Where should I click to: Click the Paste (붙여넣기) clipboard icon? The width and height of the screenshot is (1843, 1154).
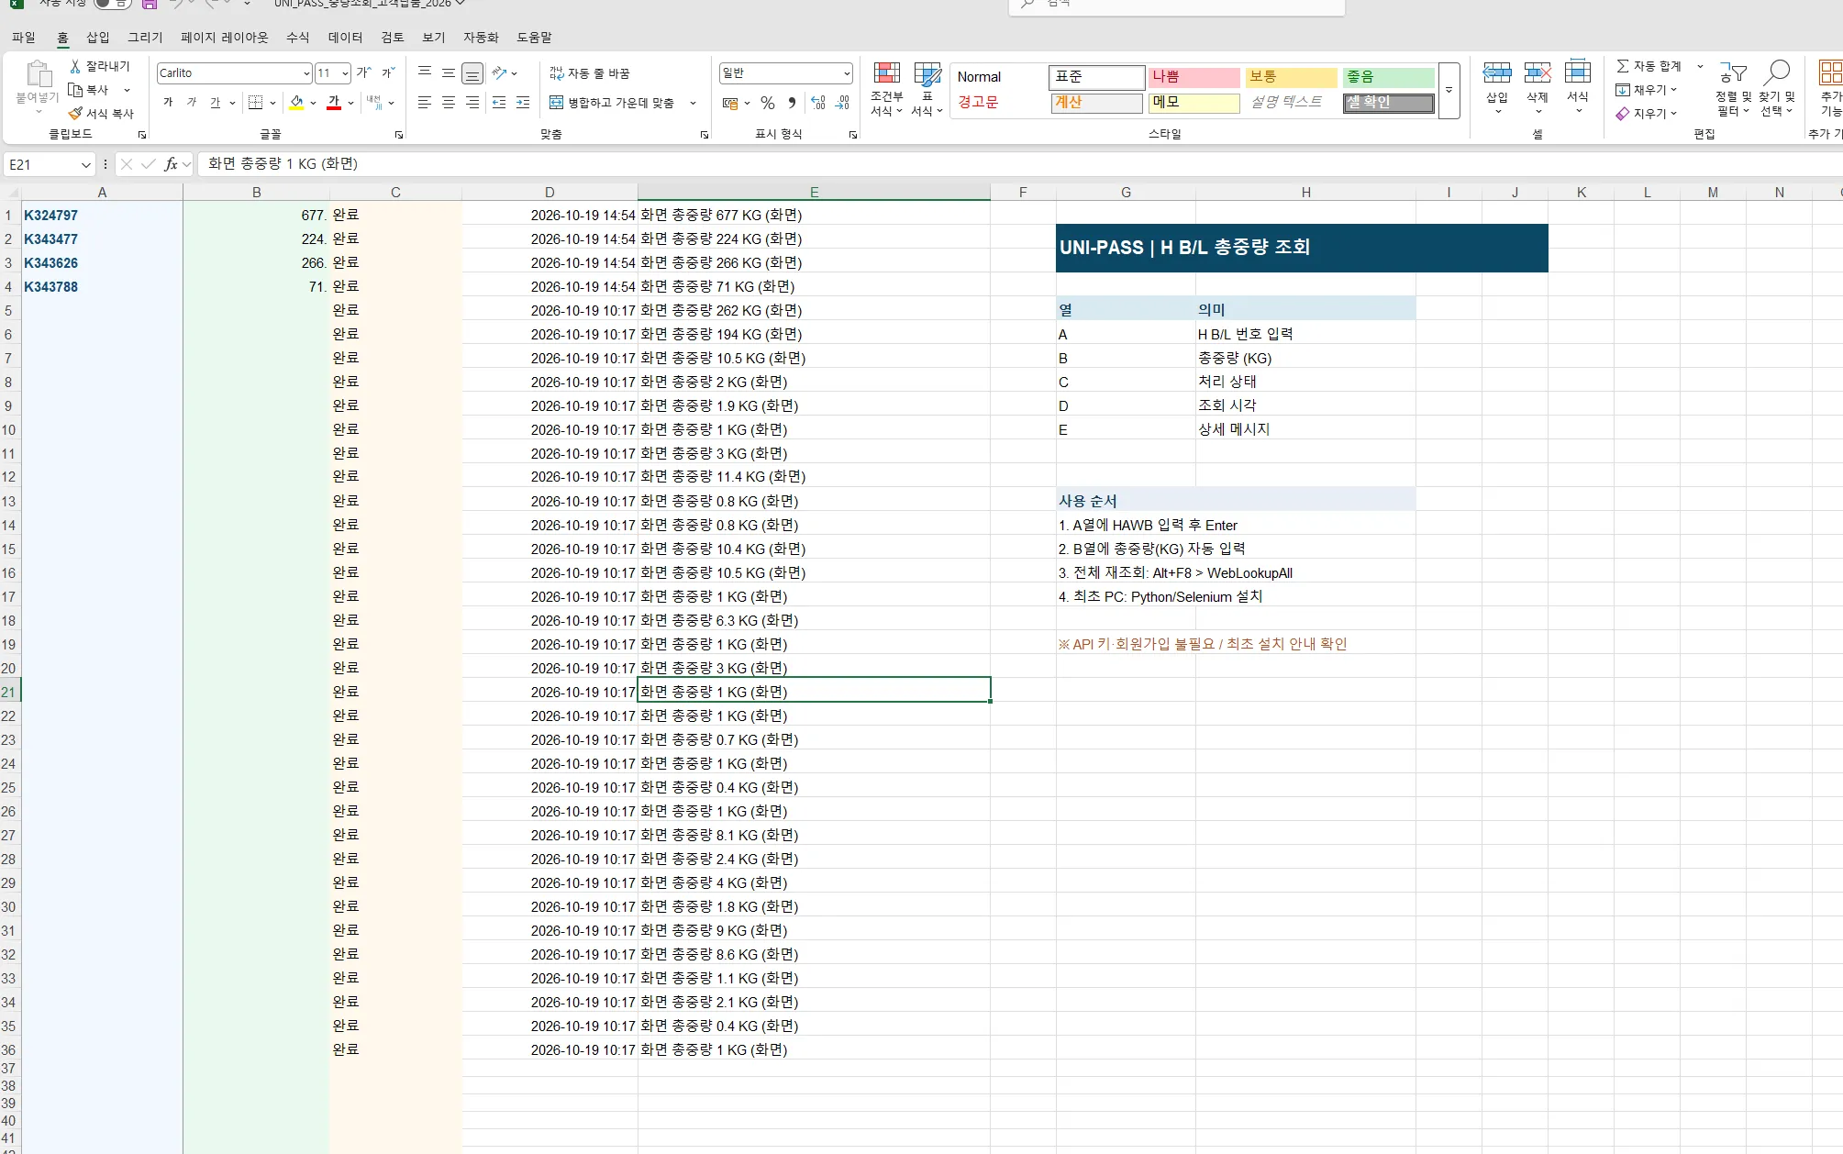coord(39,73)
